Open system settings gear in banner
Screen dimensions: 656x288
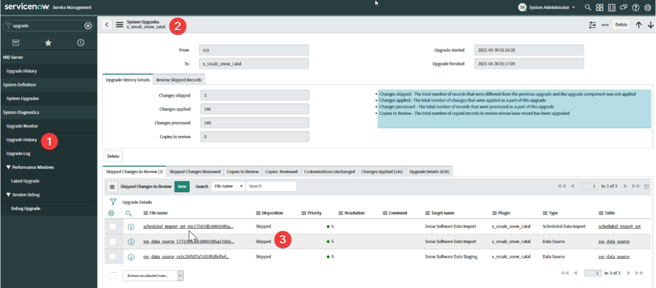coord(647,7)
